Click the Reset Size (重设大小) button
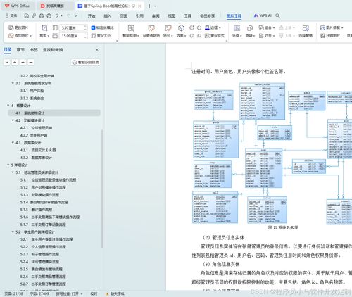Image resolution: width=352 pixels, height=297 pixels. pos(101,36)
